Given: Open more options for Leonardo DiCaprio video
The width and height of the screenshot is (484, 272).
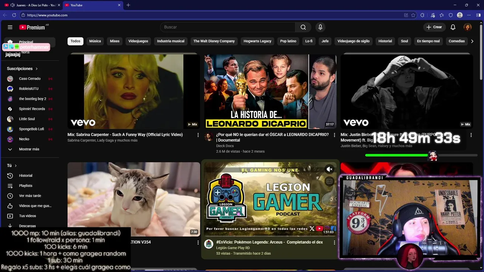Looking at the screenshot, I should click(x=334, y=135).
